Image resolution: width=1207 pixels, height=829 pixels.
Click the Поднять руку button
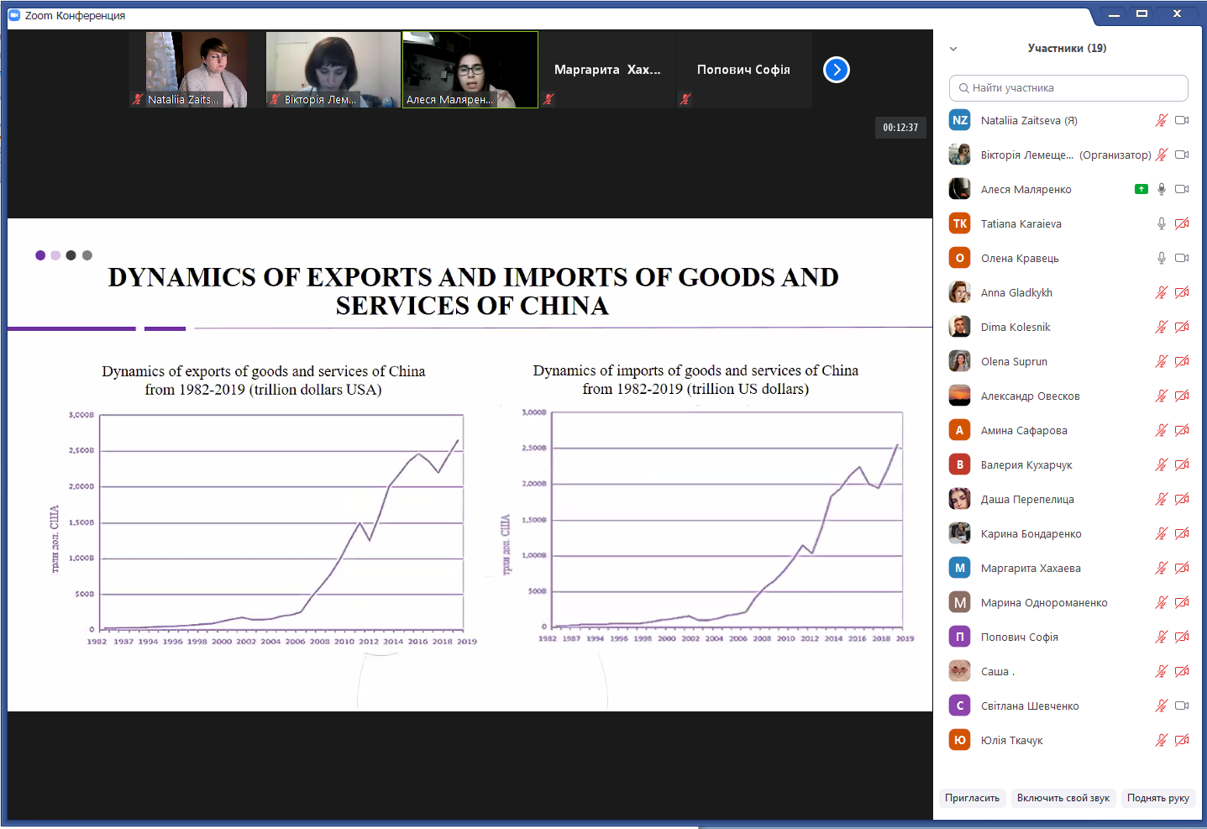[x=1157, y=798]
